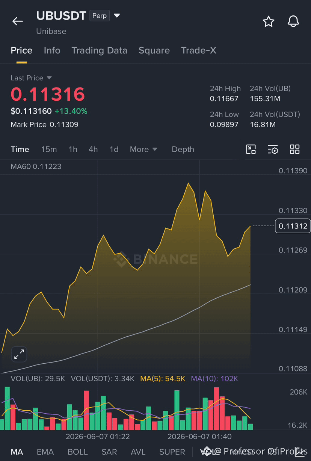
Task: Tap the current price label 0.11312
Action: coord(293,226)
